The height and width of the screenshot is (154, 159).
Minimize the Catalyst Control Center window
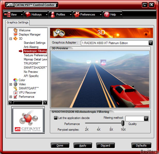coord(145,5)
